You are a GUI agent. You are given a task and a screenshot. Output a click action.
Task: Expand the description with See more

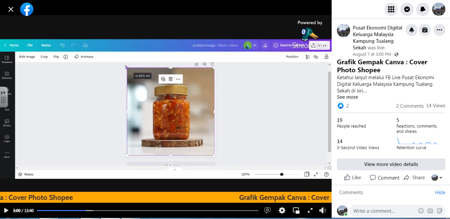[x=348, y=97]
